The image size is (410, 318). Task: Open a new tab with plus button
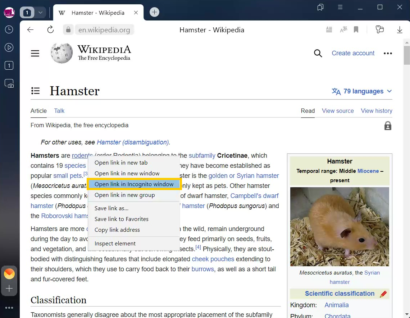coord(154,12)
